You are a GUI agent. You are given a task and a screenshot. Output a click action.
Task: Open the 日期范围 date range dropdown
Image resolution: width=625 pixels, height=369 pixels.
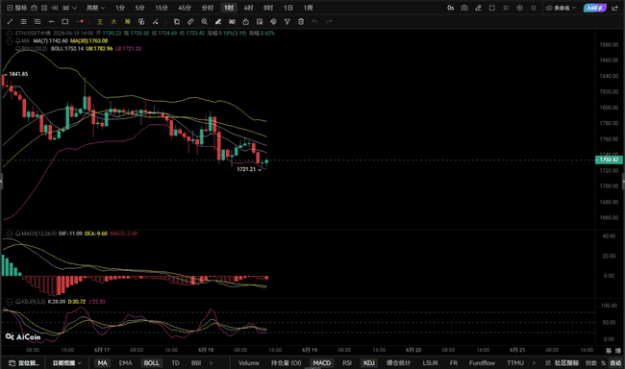[x=67, y=362]
